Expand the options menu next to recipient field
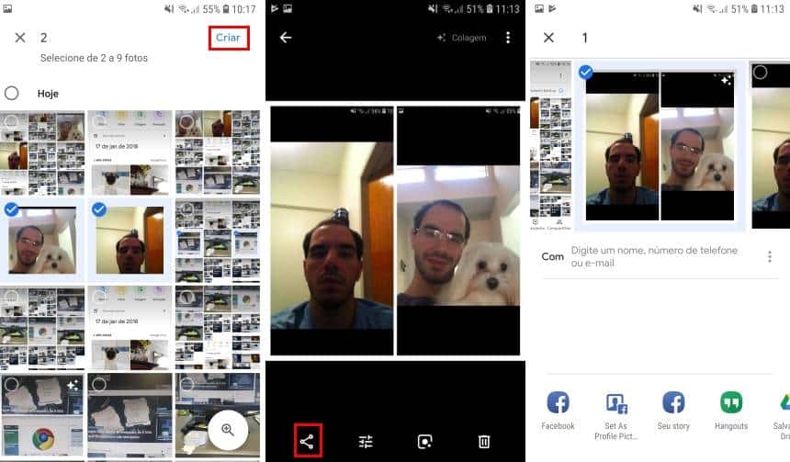 pos(770,257)
